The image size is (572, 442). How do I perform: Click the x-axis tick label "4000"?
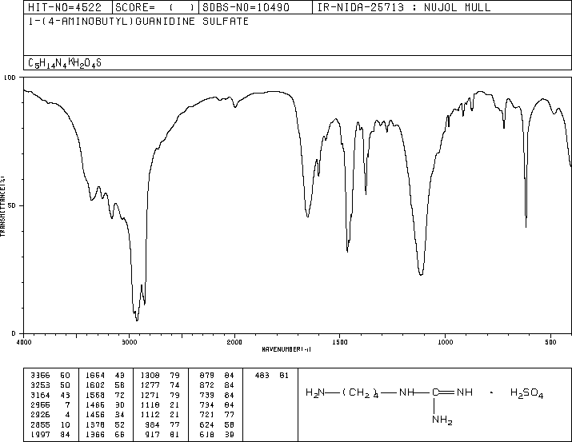(24, 342)
